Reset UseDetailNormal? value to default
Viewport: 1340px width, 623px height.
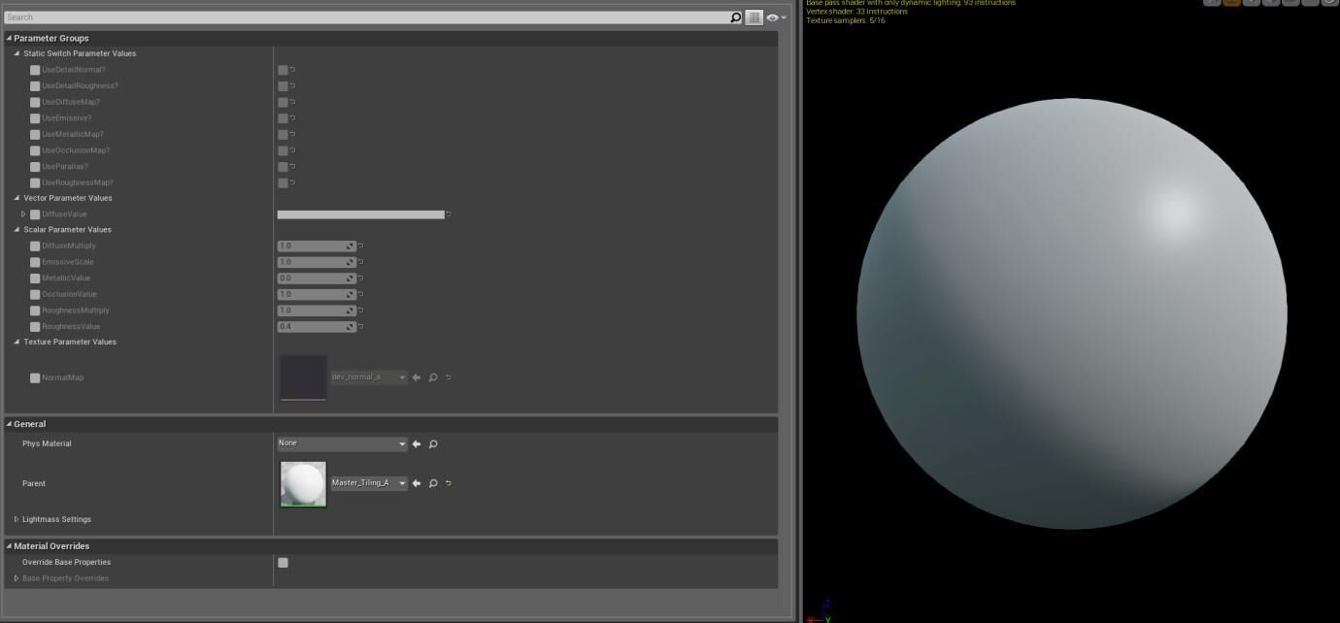point(292,70)
